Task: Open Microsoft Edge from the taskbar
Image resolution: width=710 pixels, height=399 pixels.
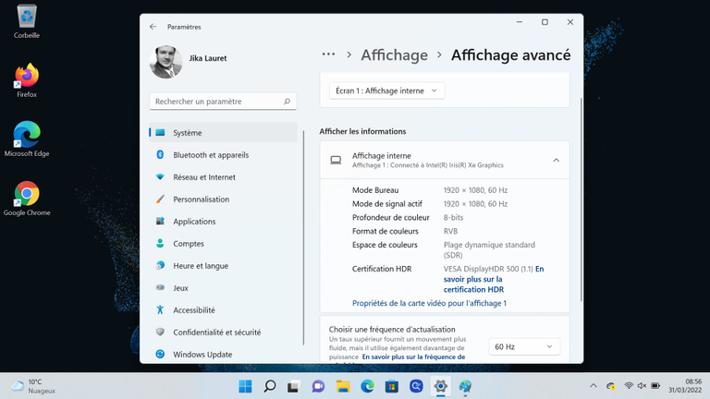Action: coord(367,386)
